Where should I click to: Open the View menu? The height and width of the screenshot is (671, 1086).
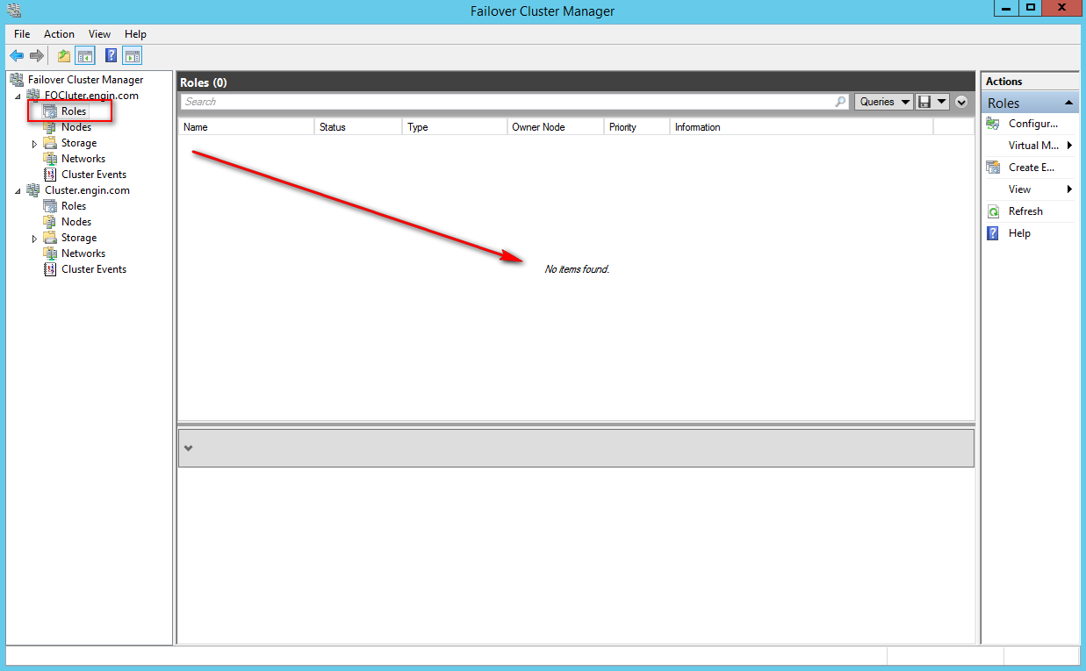click(100, 34)
